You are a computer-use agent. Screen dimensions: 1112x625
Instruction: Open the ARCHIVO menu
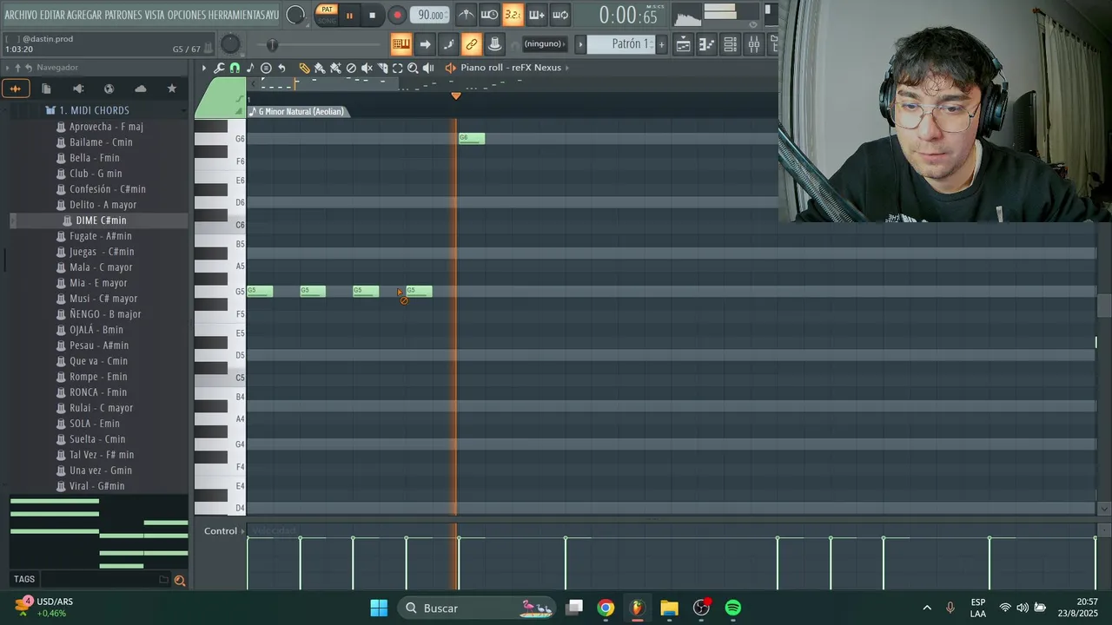[x=21, y=15]
